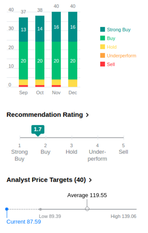Expand the Analyst Price Targets chevron
This screenshot has height=233, width=148.
[x=90, y=180]
